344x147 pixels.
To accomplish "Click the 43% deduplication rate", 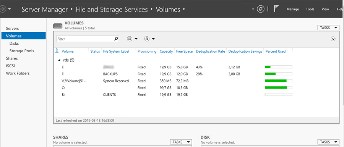I will 199,67.
